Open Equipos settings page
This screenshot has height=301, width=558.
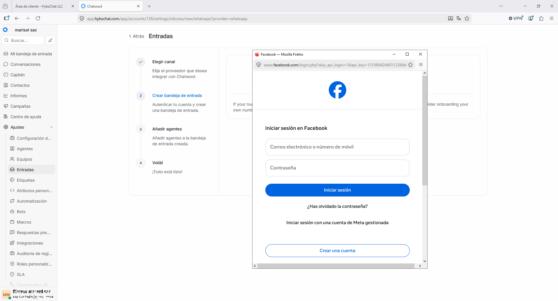[x=31, y=159]
